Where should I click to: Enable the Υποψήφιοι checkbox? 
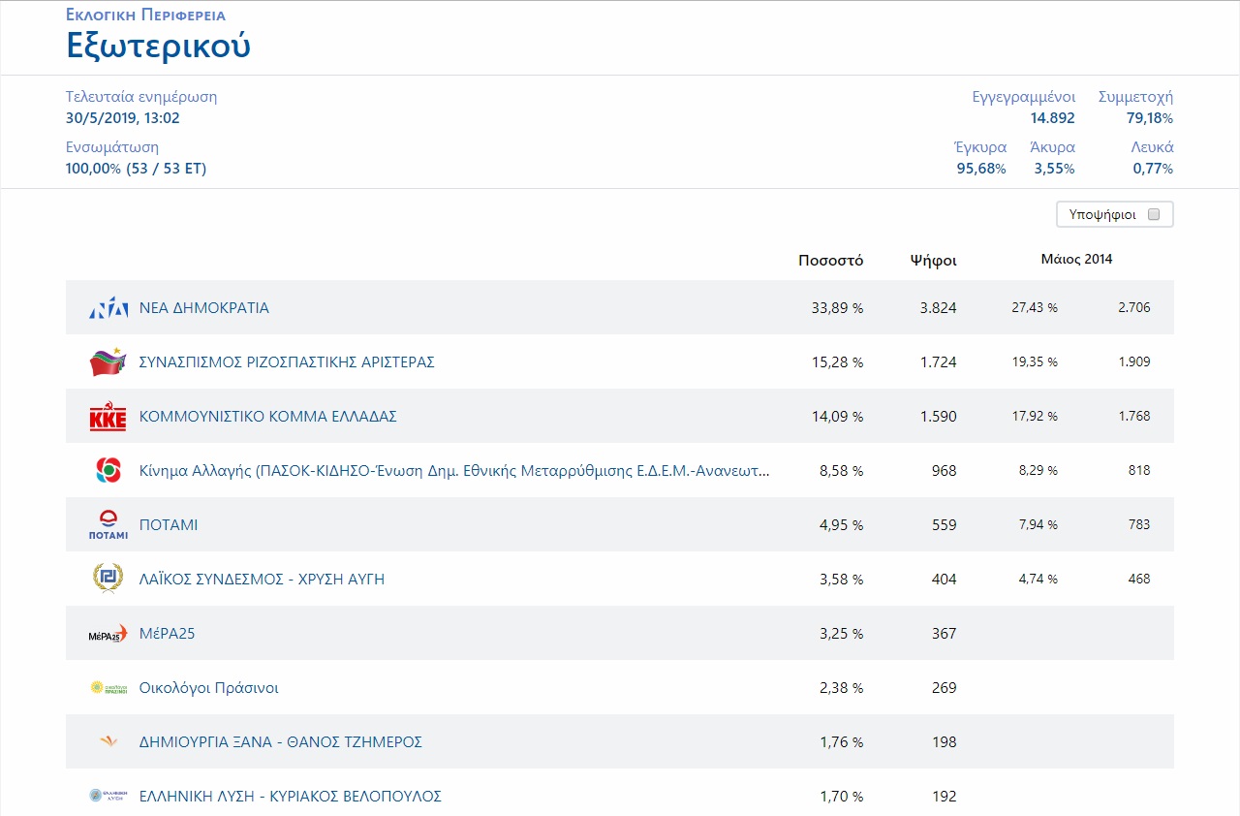tap(1153, 214)
